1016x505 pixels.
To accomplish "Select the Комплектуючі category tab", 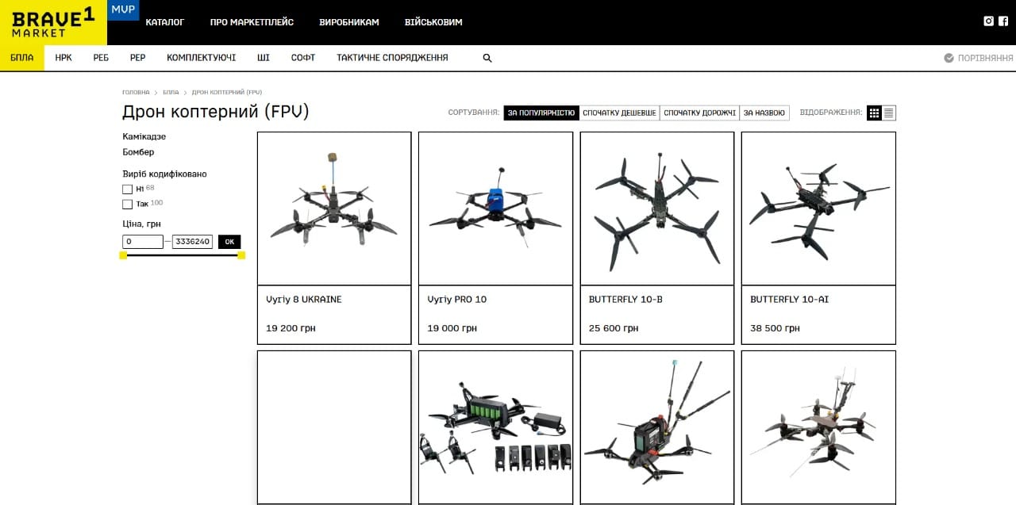I will click(201, 58).
